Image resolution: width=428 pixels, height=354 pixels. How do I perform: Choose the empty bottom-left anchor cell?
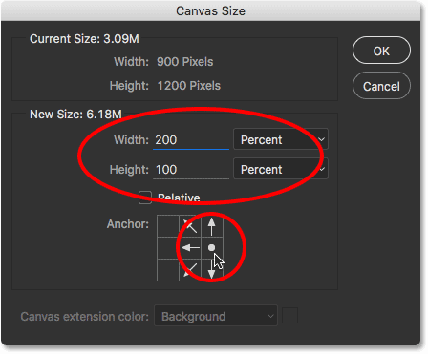(x=168, y=270)
